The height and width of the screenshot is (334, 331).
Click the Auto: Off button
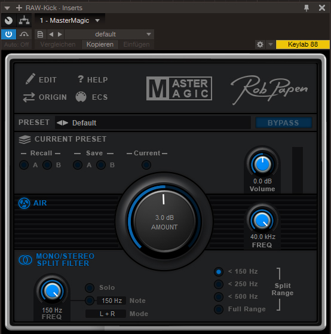[x=16, y=44]
